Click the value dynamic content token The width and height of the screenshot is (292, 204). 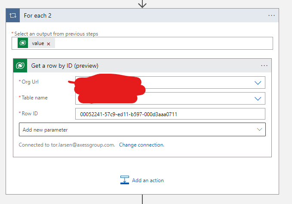(36, 43)
